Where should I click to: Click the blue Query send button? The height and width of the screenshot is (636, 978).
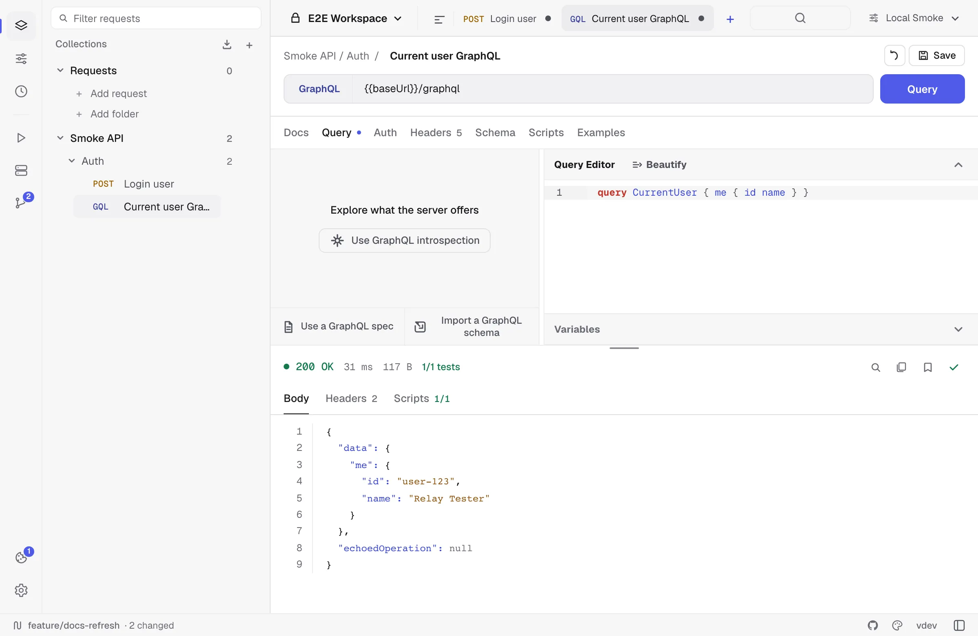pos(922,89)
